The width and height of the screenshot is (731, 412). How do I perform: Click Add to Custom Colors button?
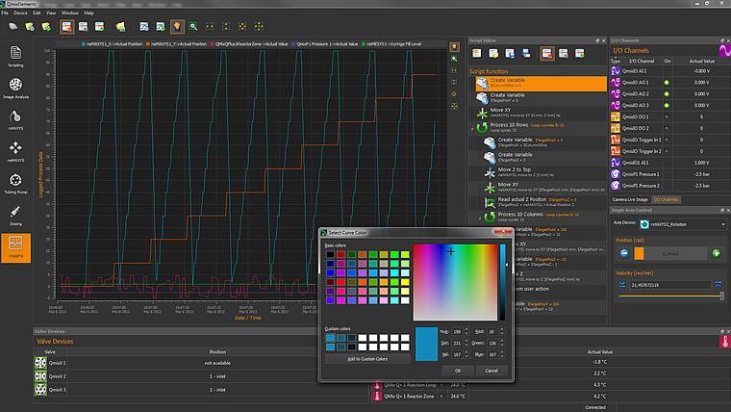click(367, 359)
